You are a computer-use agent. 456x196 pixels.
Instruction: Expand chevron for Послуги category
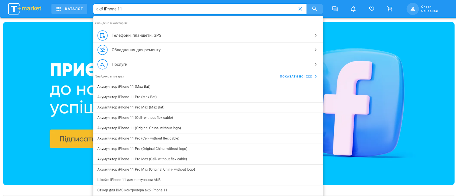315,64
